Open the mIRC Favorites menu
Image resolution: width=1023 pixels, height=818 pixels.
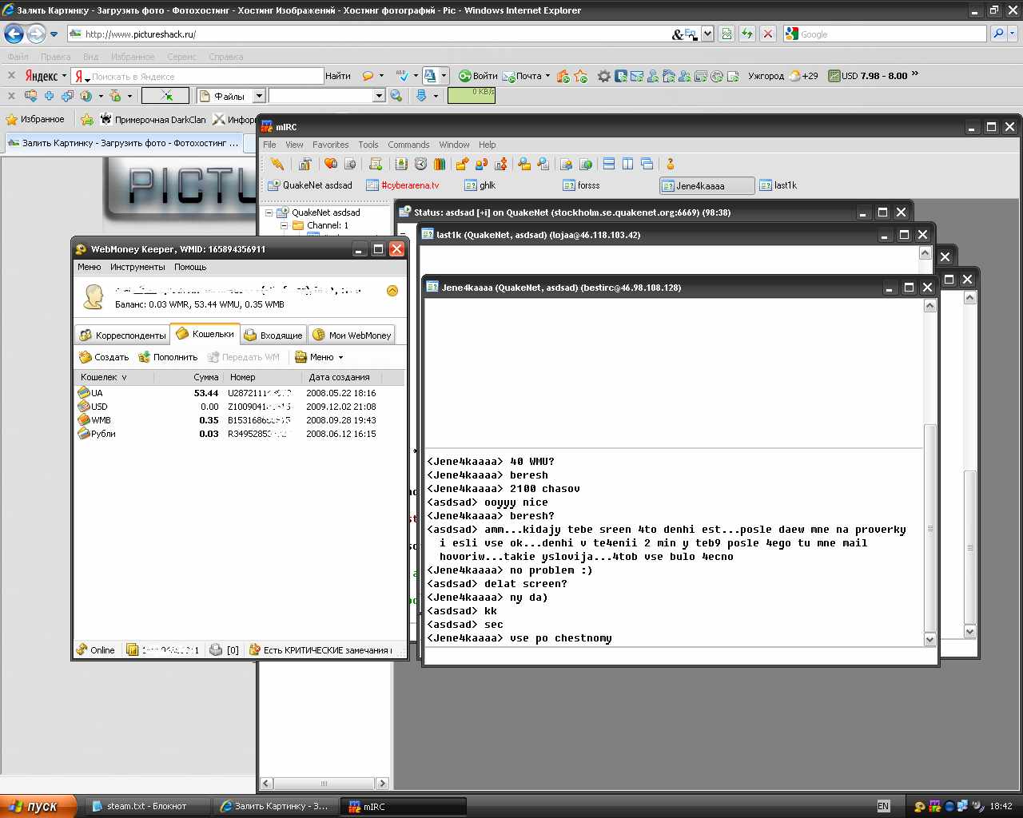330,145
